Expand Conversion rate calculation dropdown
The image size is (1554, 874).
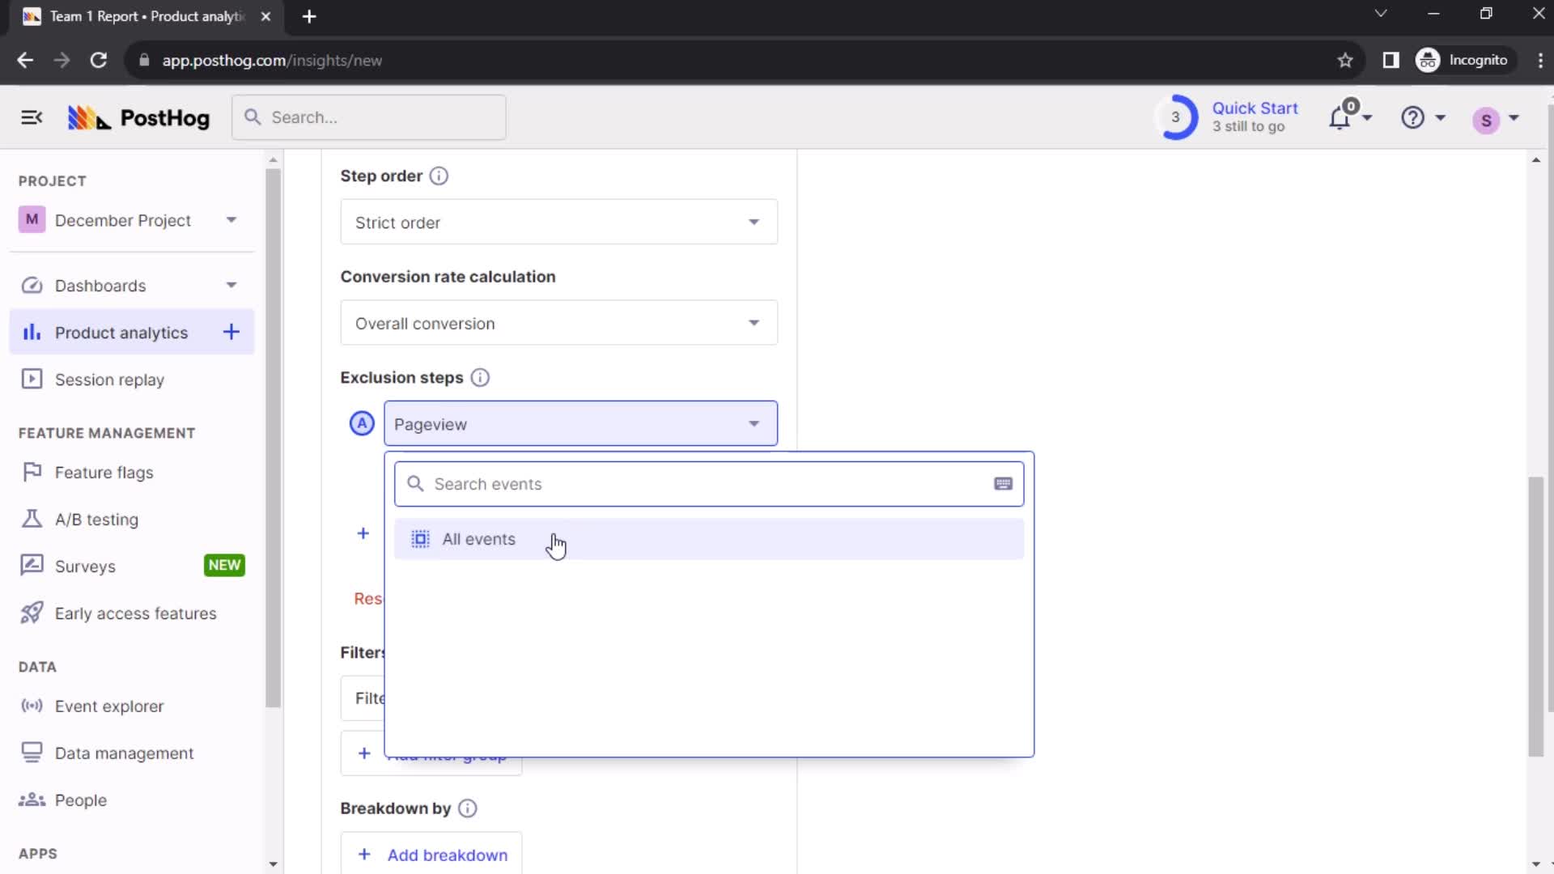(x=559, y=324)
